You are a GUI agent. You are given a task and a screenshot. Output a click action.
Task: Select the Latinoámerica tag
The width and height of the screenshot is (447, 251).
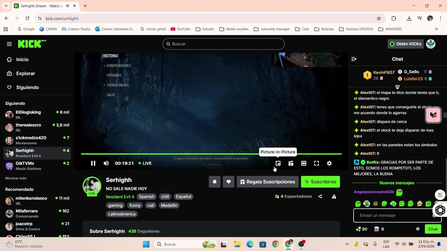point(122,214)
